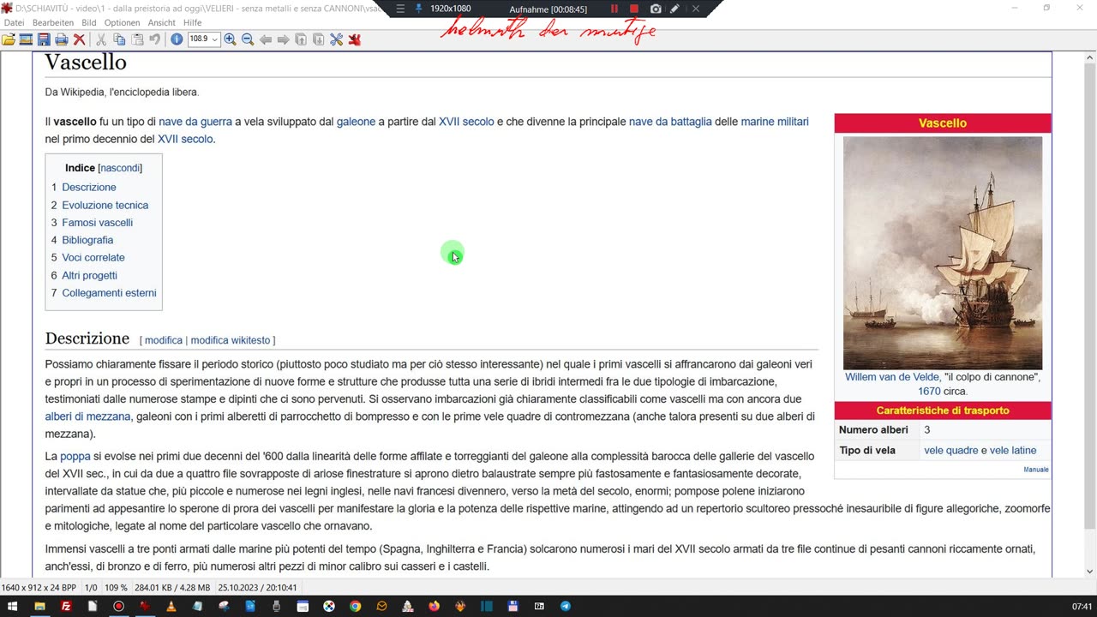Stop the recording with red square

point(634,9)
